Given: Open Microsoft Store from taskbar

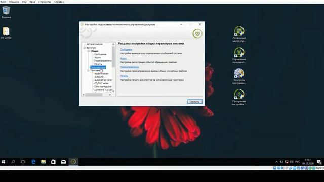Looking at the screenshot, I should 53,162.
